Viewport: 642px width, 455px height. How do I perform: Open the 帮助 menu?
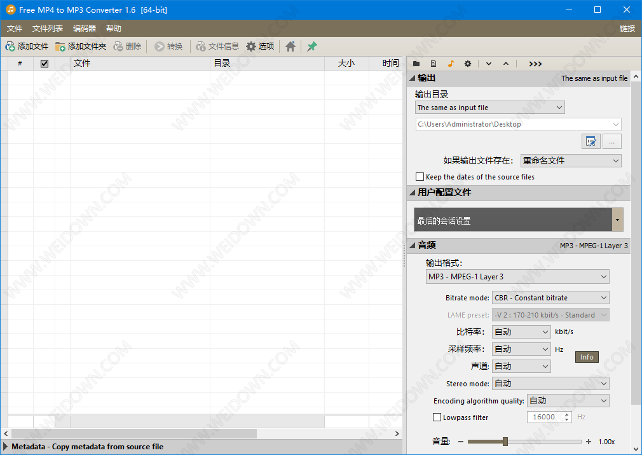click(x=113, y=28)
